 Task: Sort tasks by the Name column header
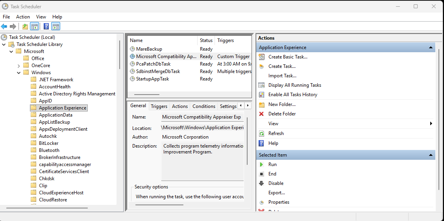coord(162,40)
